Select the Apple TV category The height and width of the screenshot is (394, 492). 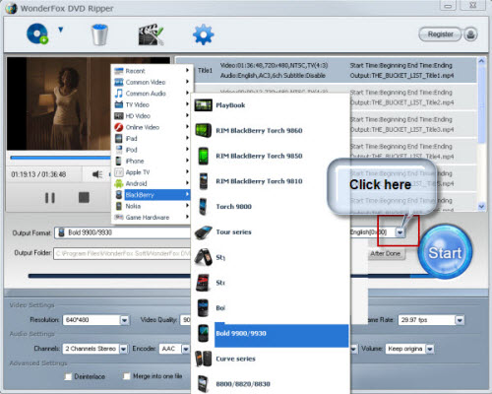152,172
